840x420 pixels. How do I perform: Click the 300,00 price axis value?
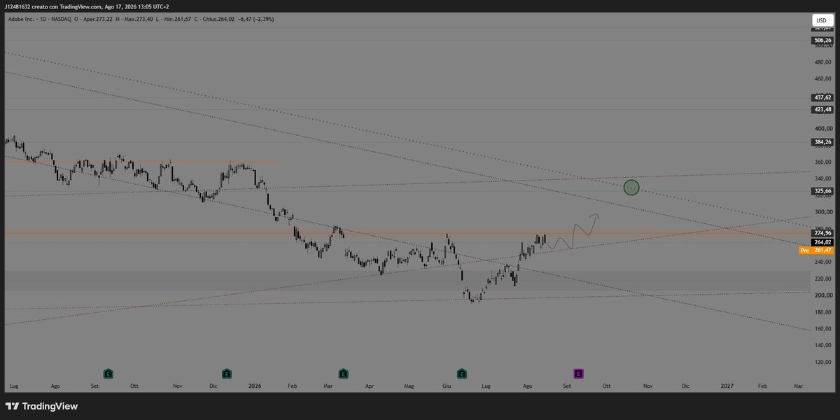click(x=823, y=212)
